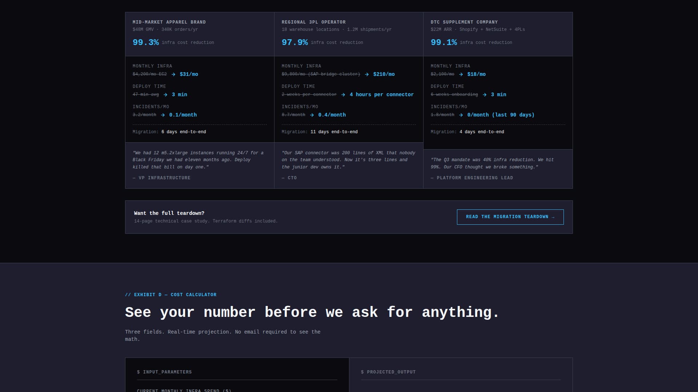Click the 0.1/month incidents value
This screenshot has width=698, height=392.
pos(183,115)
